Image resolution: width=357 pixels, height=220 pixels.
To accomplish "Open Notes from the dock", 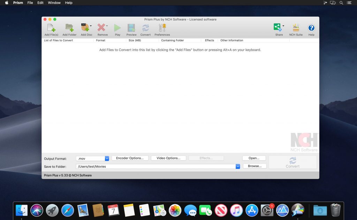I will [129, 210].
